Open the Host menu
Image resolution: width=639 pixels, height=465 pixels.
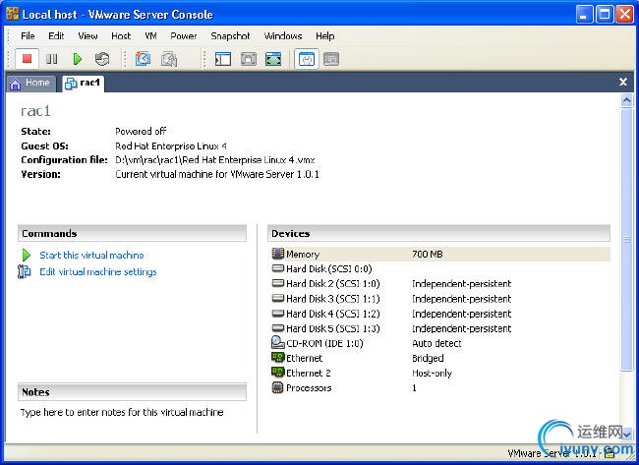pyautogui.click(x=121, y=35)
